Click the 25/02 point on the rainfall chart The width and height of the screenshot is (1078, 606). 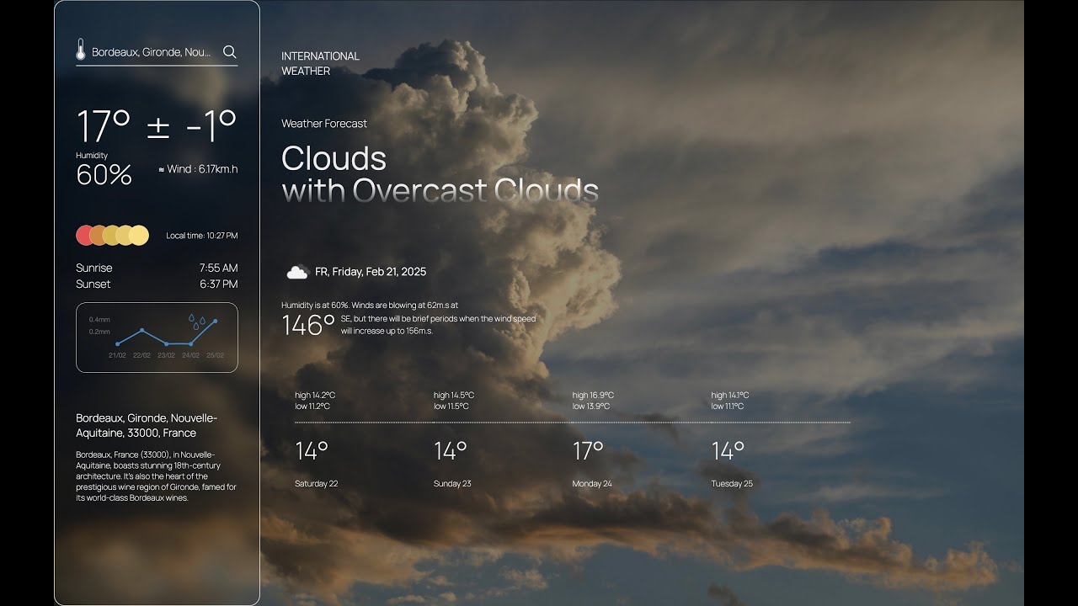click(x=216, y=321)
